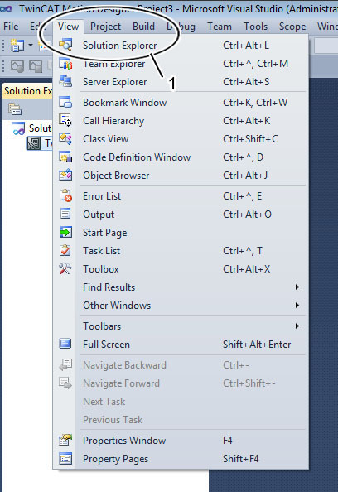Click the green Start Page icon
The height and width of the screenshot is (492, 338).
(65, 233)
